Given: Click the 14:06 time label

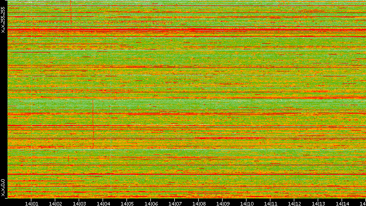Looking at the screenshot, I should [151, 204].
